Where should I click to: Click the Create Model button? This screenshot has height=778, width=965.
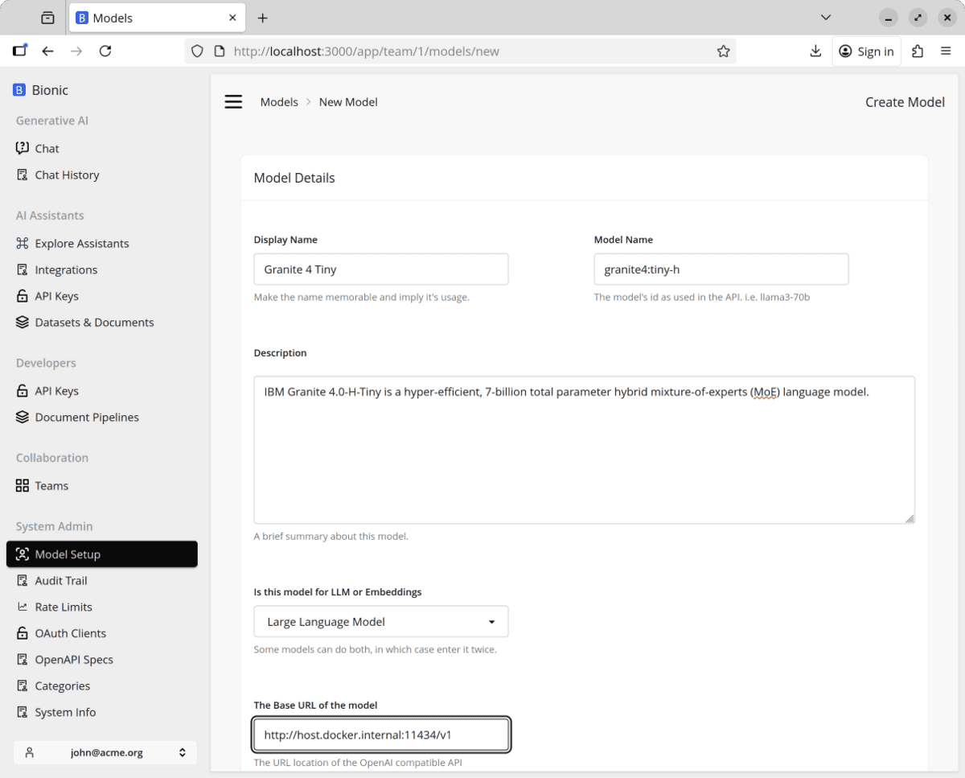[905, 102]
